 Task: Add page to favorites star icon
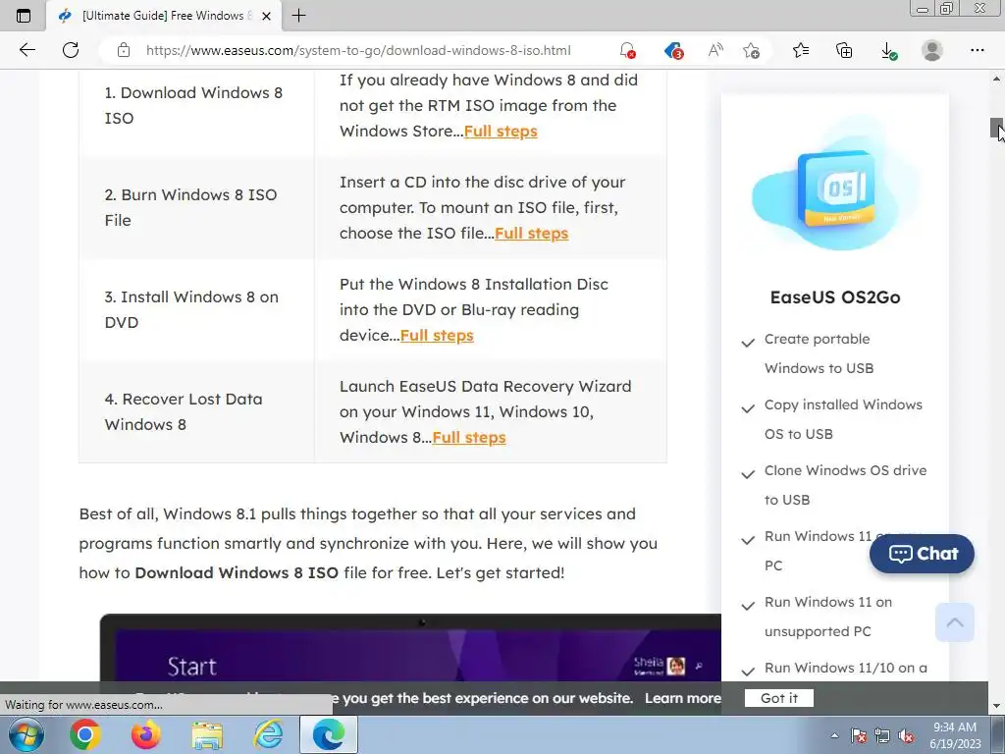[x=751, y=50]
